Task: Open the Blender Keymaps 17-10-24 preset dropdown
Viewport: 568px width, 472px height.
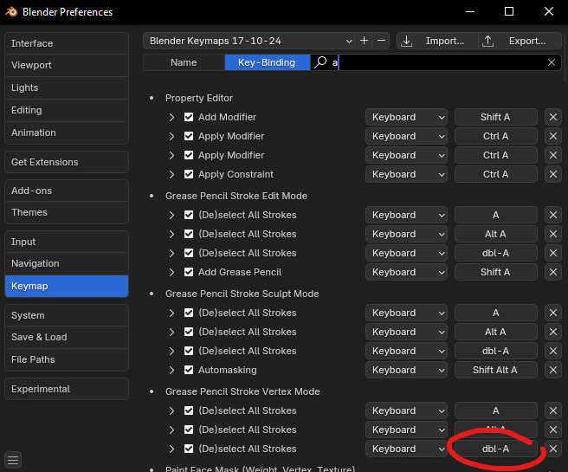Action: 249,41
